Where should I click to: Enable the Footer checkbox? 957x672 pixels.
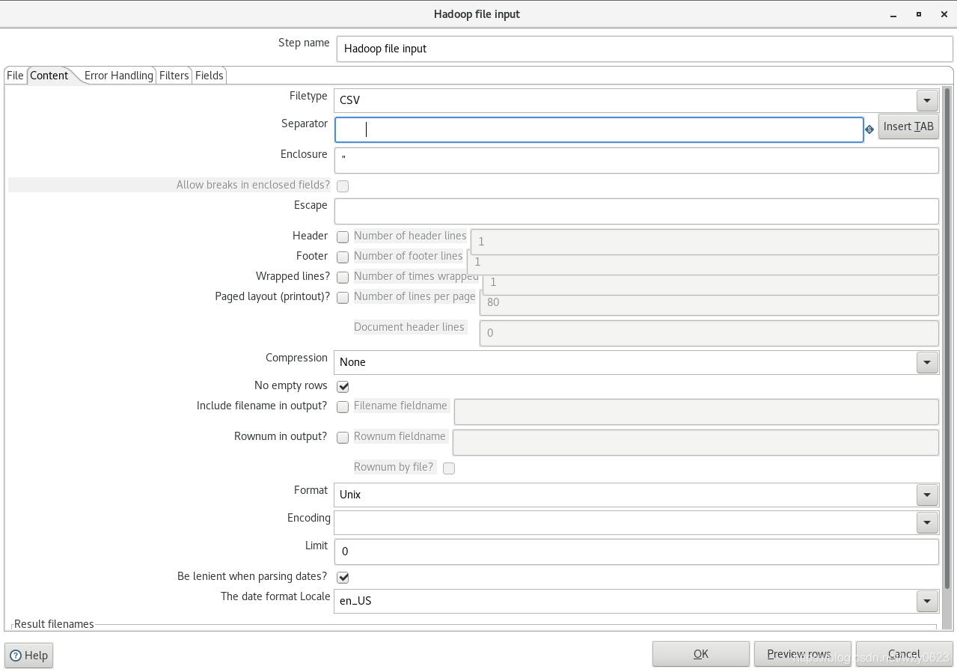click(343, 257)
